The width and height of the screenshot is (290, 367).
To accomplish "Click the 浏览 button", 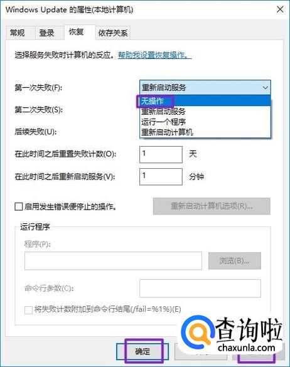I will [235, 260].
